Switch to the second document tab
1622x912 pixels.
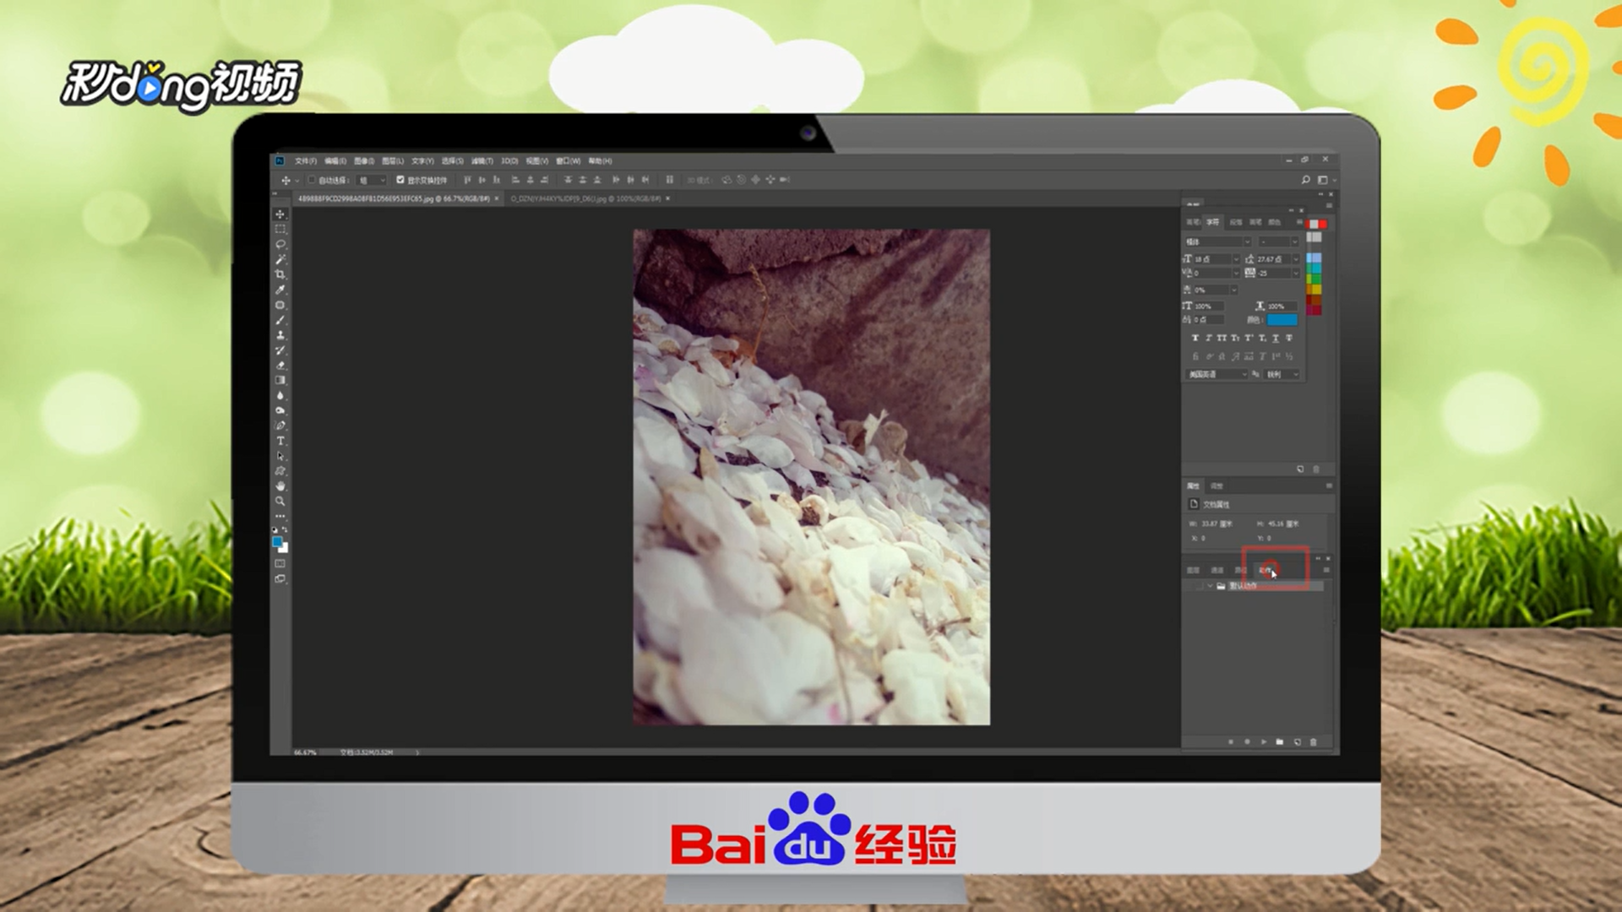click(x=585, y=198)
